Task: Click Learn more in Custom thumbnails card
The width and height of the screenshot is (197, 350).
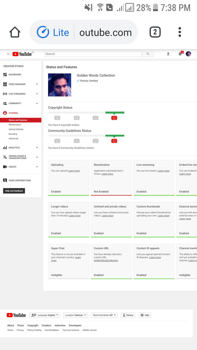Action: (163, 216)
